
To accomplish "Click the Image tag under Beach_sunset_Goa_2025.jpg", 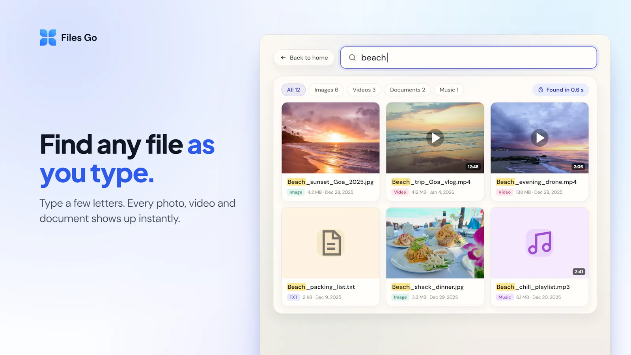I will 296,192.
